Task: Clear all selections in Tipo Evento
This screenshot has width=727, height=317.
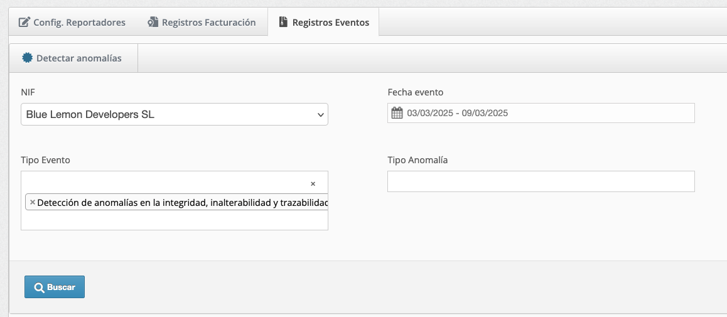Action: 313,184
